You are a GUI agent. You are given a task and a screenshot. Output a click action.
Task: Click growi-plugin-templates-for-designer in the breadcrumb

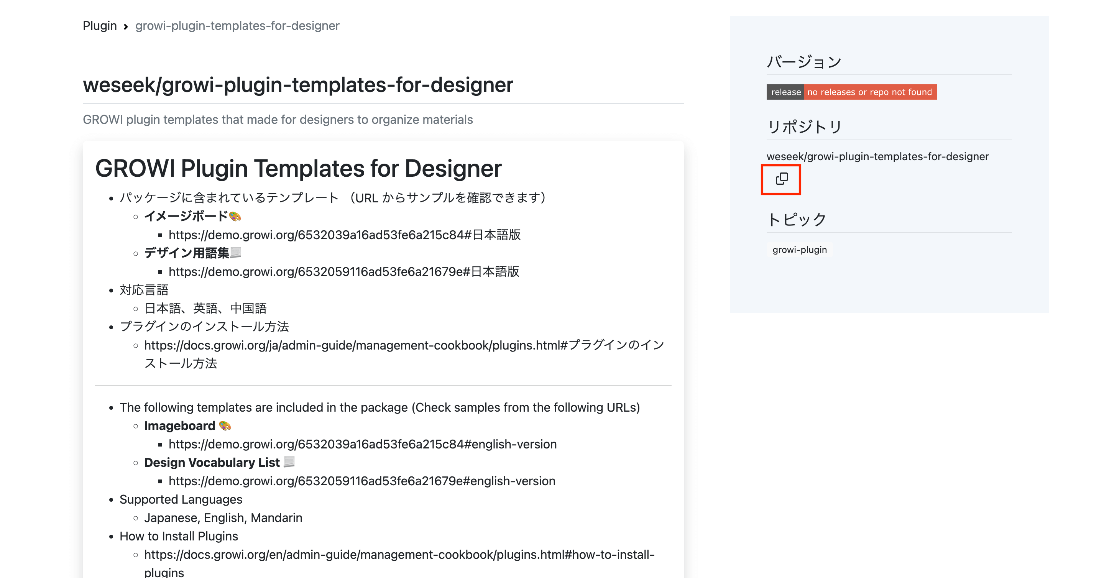(237, 26)
